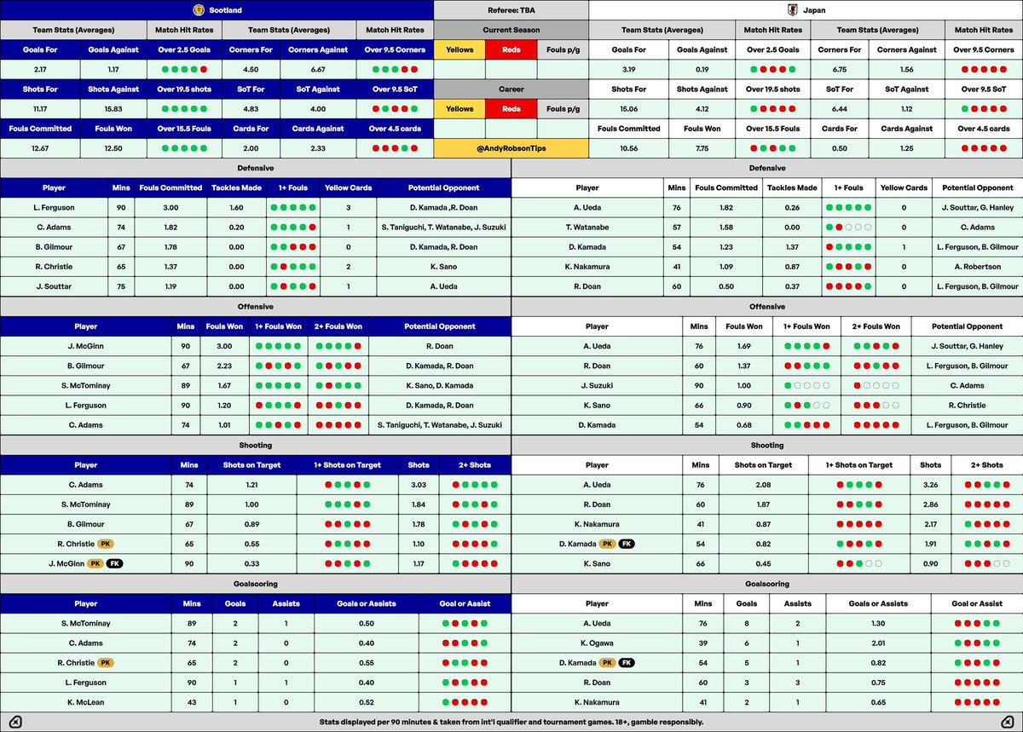Click S. McTominay in Scotland Offensive table
The width and height of the screenshot is (1023, 732).
85,385
